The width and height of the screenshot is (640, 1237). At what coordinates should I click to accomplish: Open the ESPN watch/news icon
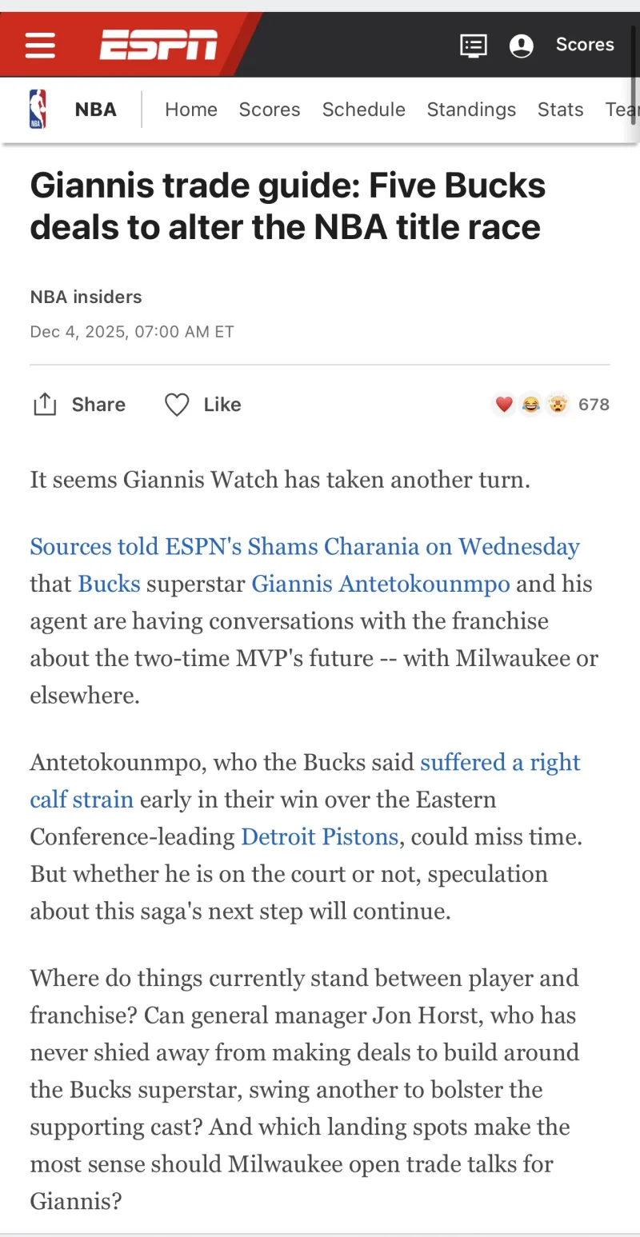[474, 45]
